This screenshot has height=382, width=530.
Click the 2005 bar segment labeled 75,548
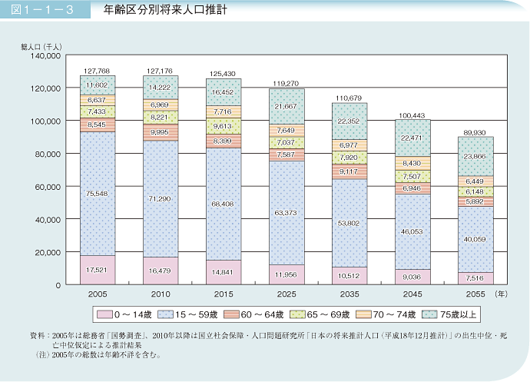(98, 194)
